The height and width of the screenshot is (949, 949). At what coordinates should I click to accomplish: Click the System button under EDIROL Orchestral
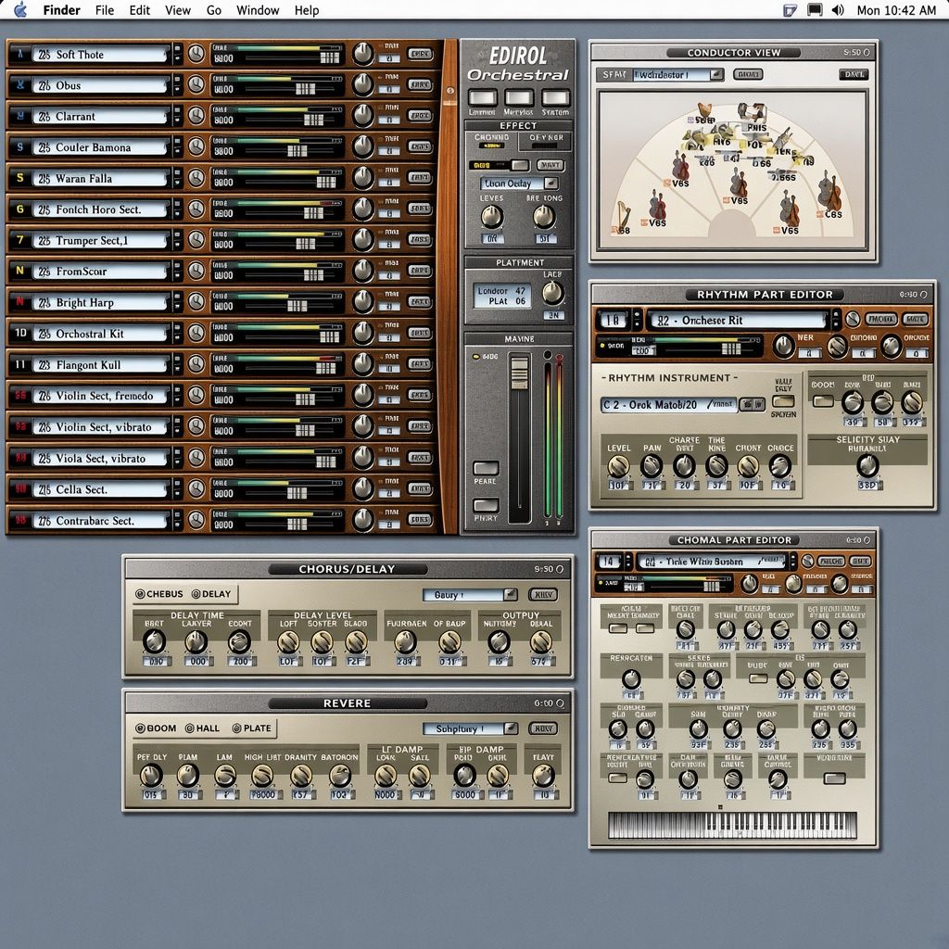555,97
